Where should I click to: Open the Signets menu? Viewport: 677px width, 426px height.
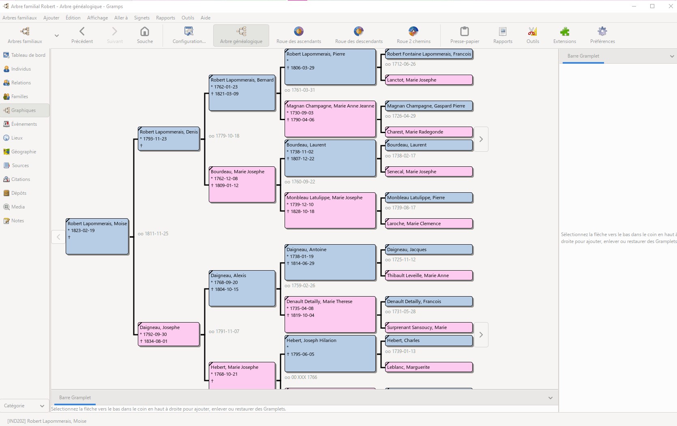coord(141,18)
